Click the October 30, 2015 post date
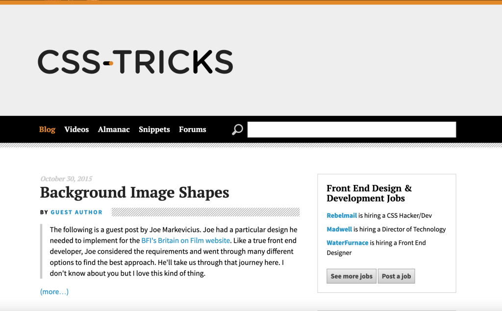502x311 pixels. (x=66, y=179)
